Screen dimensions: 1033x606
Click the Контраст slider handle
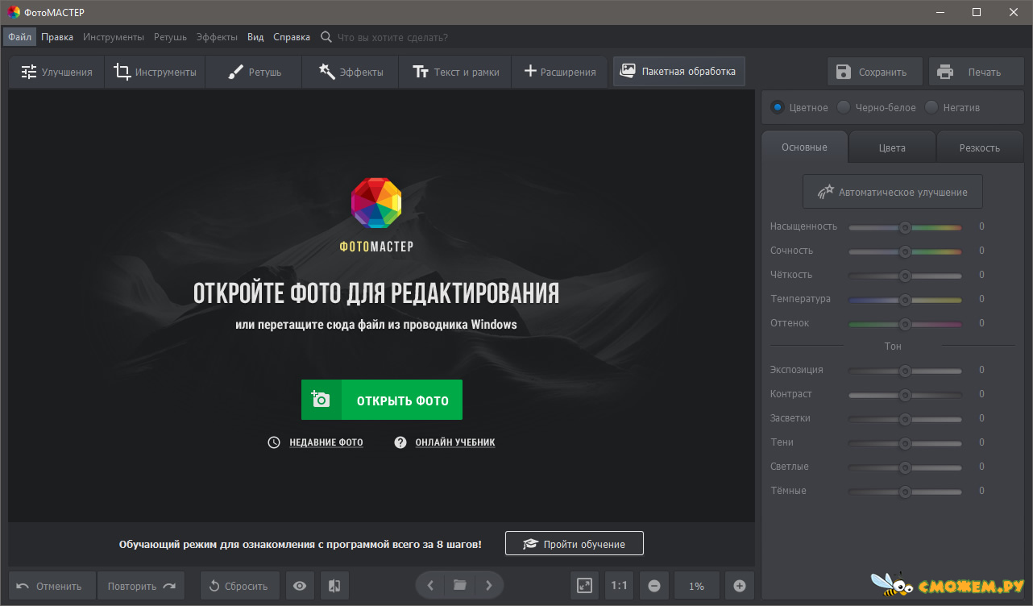pos(905,395)
